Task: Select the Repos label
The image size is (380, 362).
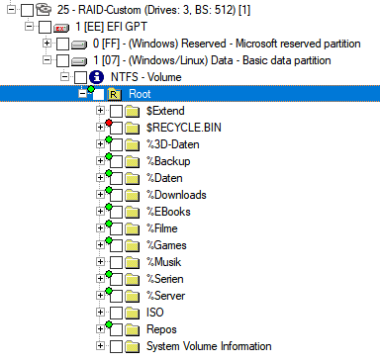Action: pos(161,329)
